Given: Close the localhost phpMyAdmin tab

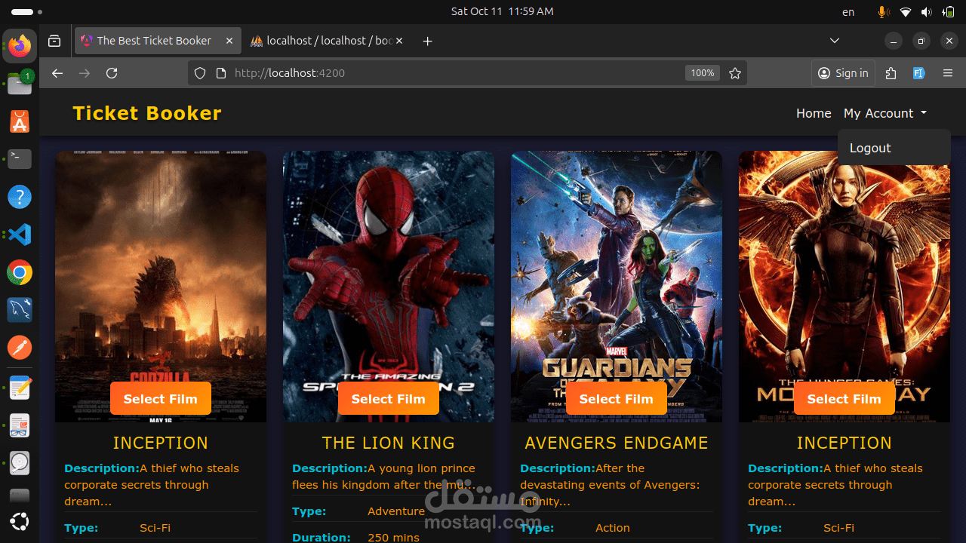Looking at the screenshot, I should (399, 41).
